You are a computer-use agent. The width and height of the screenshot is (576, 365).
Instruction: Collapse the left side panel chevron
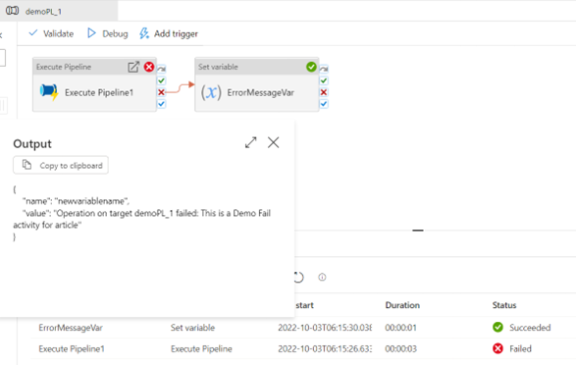point(1,35)
